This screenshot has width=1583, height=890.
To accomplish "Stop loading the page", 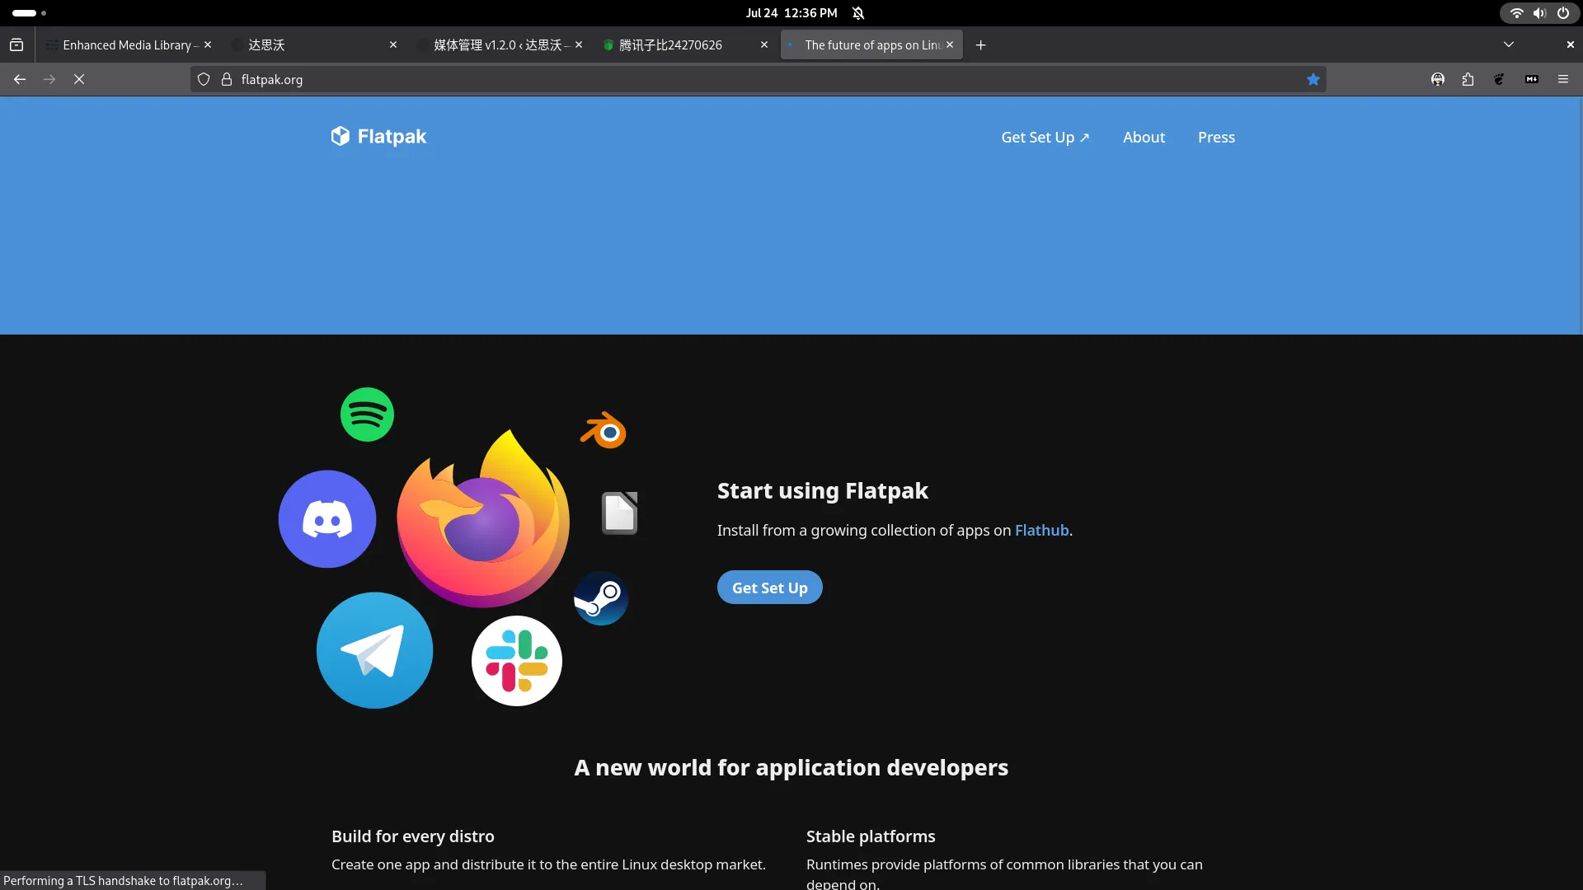I will click(79, 79).
